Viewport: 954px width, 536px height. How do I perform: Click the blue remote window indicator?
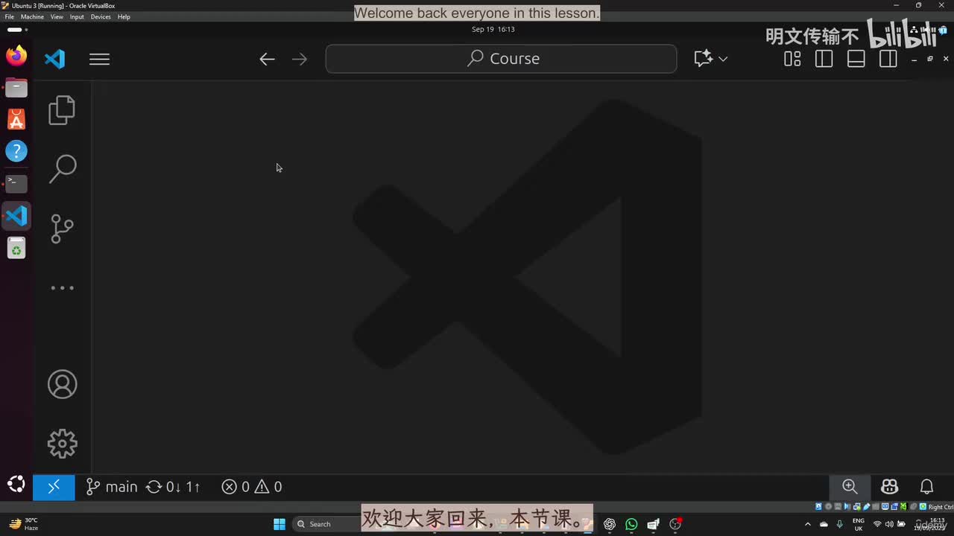(54, 487)
